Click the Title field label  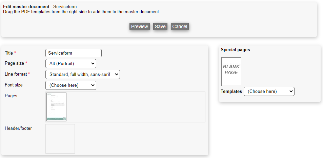(x=9, y=53)
